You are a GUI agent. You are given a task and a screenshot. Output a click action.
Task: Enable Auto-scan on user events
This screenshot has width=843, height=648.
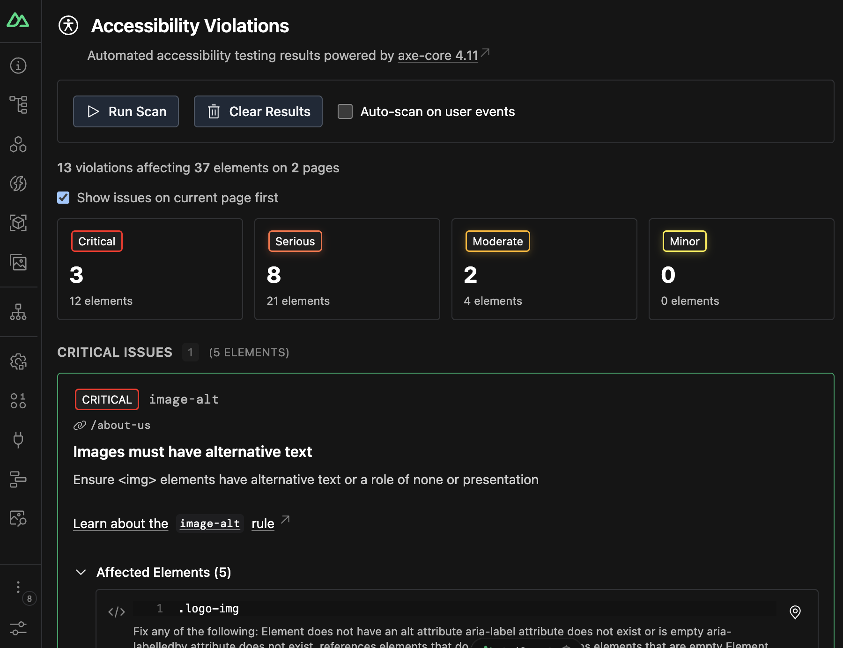345,111
